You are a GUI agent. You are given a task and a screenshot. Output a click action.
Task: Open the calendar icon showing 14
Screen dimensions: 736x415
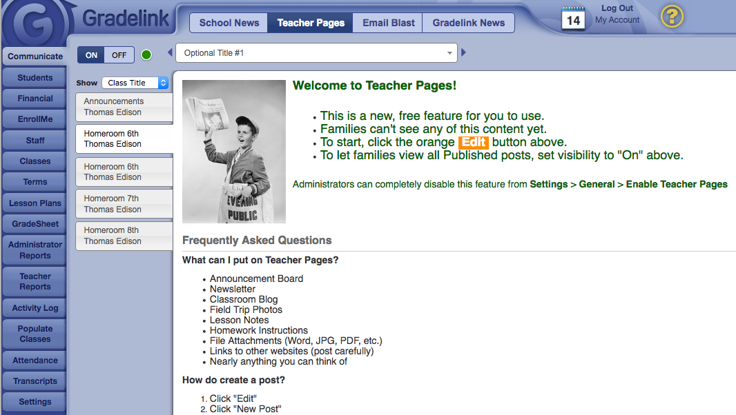coord(573,19)
